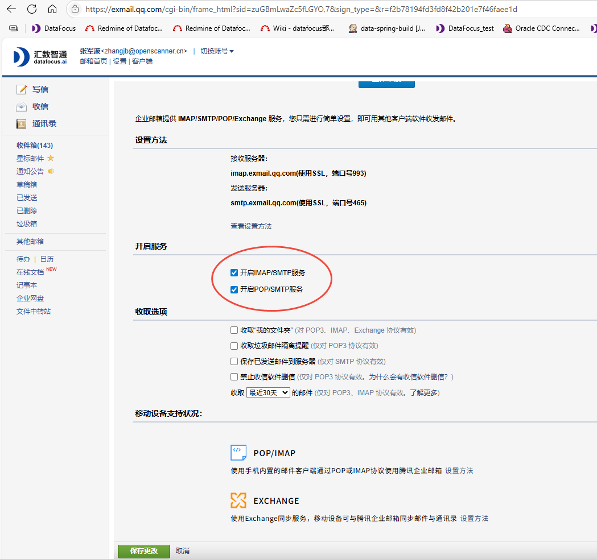The height and width of the screenshot is (559, 597).
Task: Click 取消 to cancel changes
Action: coord(183,551)
